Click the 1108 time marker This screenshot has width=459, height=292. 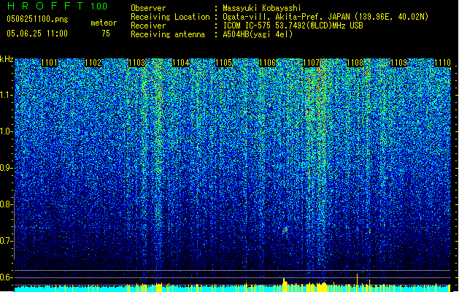point(355,63)
